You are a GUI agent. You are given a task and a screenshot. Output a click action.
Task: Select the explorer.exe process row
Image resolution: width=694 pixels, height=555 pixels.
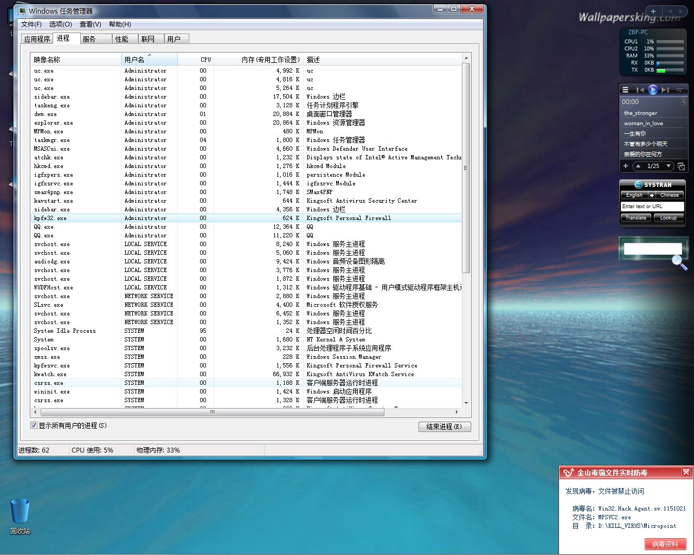247,122
